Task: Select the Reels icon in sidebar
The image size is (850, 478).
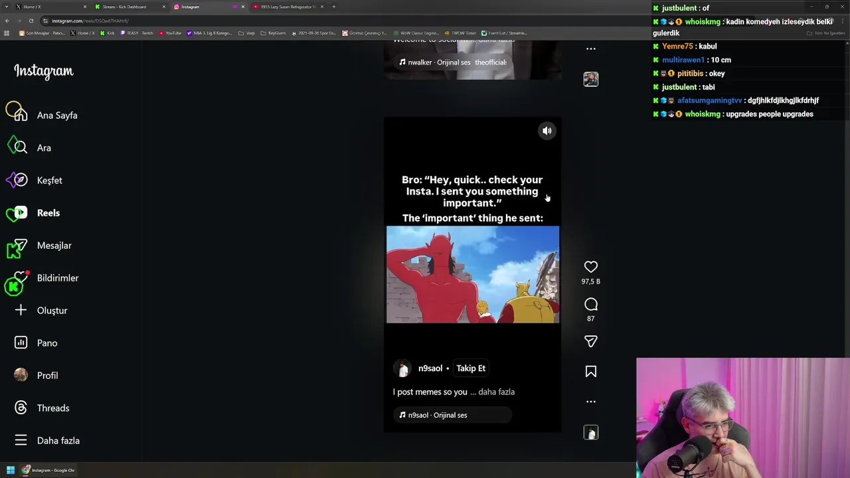Action: [x=21, y=213]
